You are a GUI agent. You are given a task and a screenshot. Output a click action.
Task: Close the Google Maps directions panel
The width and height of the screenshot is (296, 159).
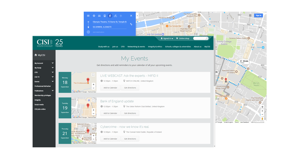click(x=131, y=16)
